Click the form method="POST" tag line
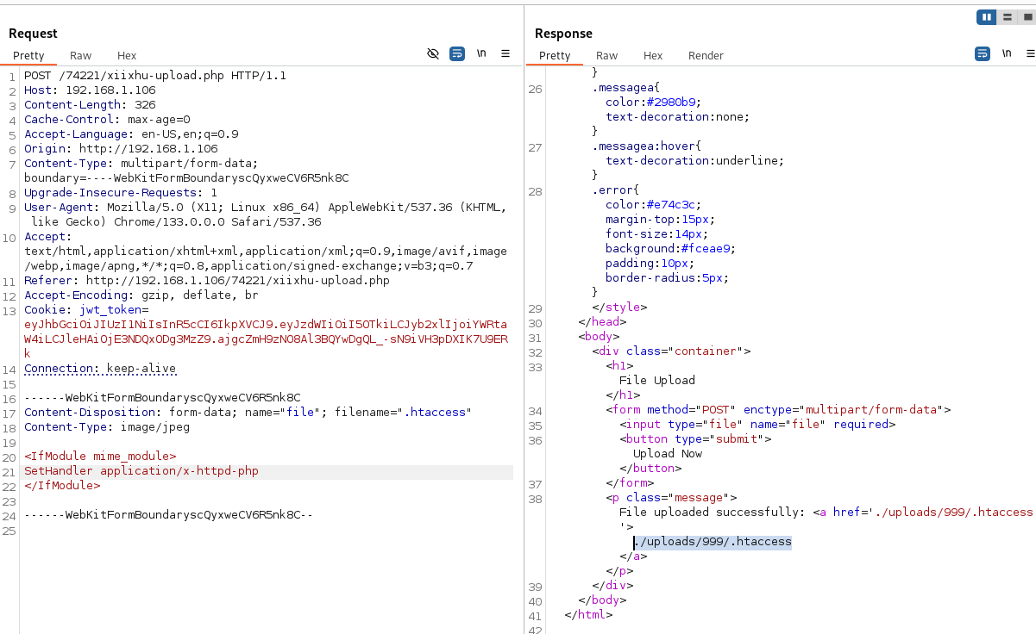The height and width of the screenshot is (634, 1036). pos(778,410)
